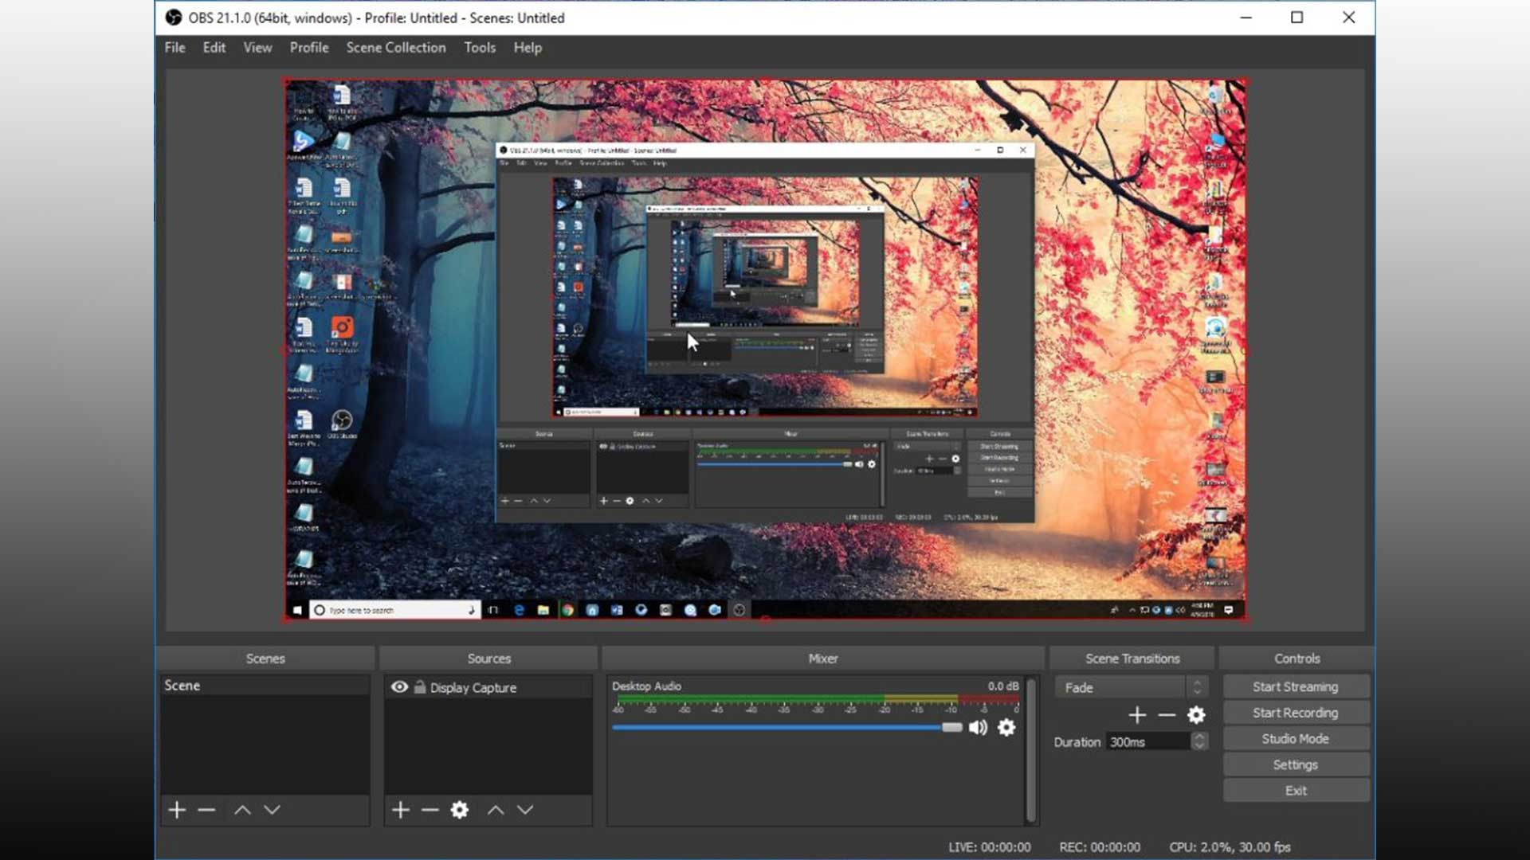The height and width of the screenshot is (860, 1530).
Task: Click the Desktop Audio level meter
Action: 818,699
